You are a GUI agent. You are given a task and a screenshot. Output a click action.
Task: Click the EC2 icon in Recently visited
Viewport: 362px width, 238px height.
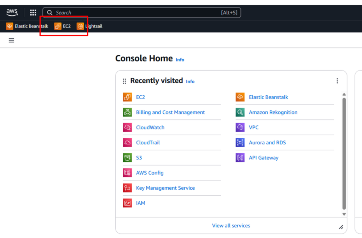click(127, 97)
